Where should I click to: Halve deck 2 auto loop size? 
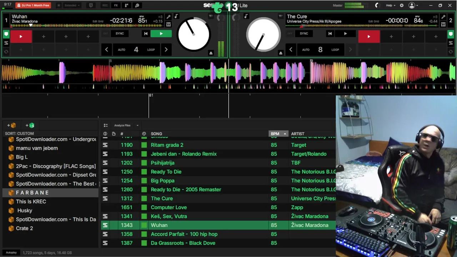pyautogui.click(x=291, y=50)
